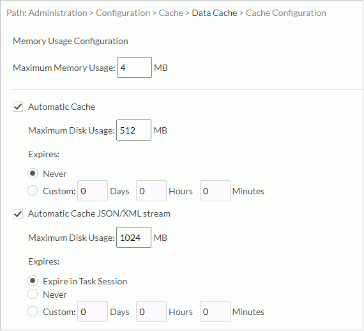The height and width of the screenshot is (331, 364).
Task: Click Hours field for JSON/XML stream Custom
Action: point(151,311)
